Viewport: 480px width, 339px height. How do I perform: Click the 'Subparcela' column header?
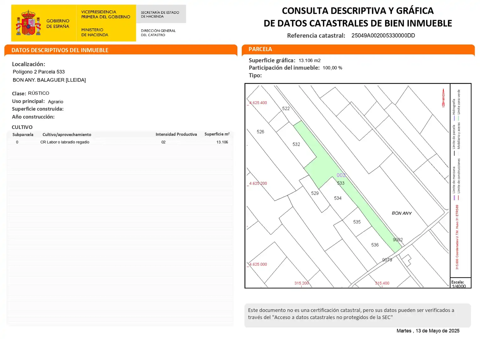click(23, 135)
